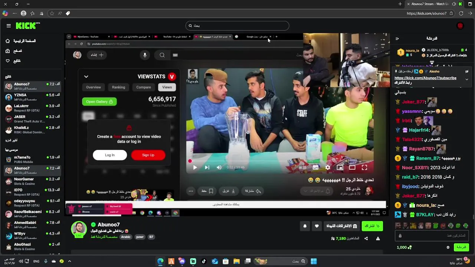Open LaLukrrr channel in sidebar

tap(32, 108)
